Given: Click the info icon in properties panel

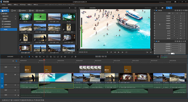Looking at the screenshot, I should [157, 8].
